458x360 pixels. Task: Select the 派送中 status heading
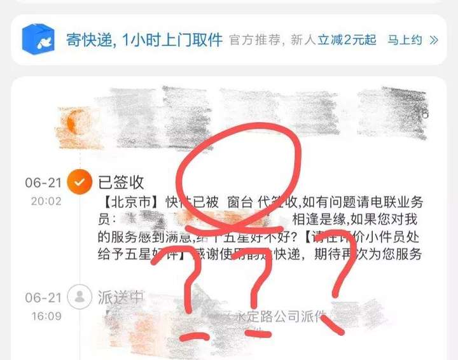click(x=121, y=297)
